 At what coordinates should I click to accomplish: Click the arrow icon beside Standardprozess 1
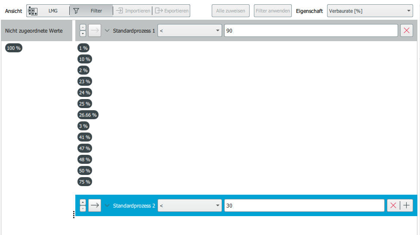[95, 31]
